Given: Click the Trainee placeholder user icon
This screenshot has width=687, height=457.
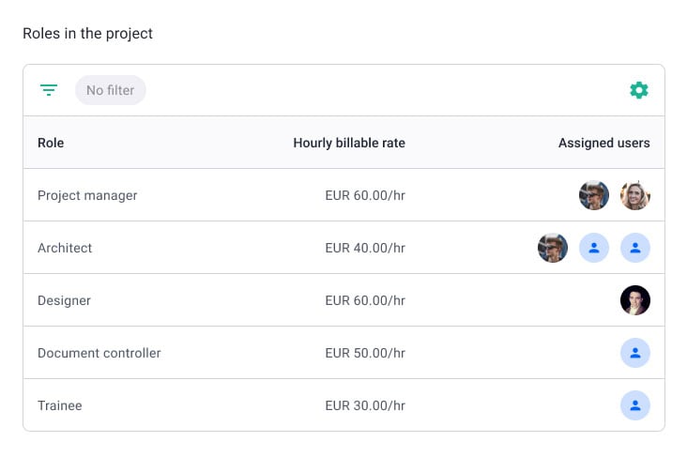Looking at the screenshot, I should 634,405.
